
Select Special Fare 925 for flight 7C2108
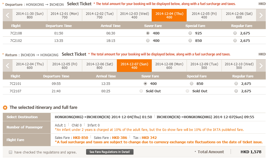[x=190, y=33]
